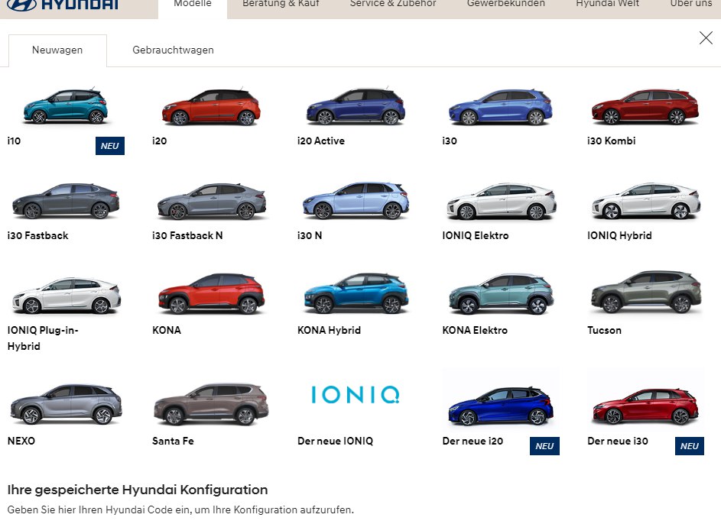Select the orange i20 car image
This screenshot has width=721, height=524.
211,107
